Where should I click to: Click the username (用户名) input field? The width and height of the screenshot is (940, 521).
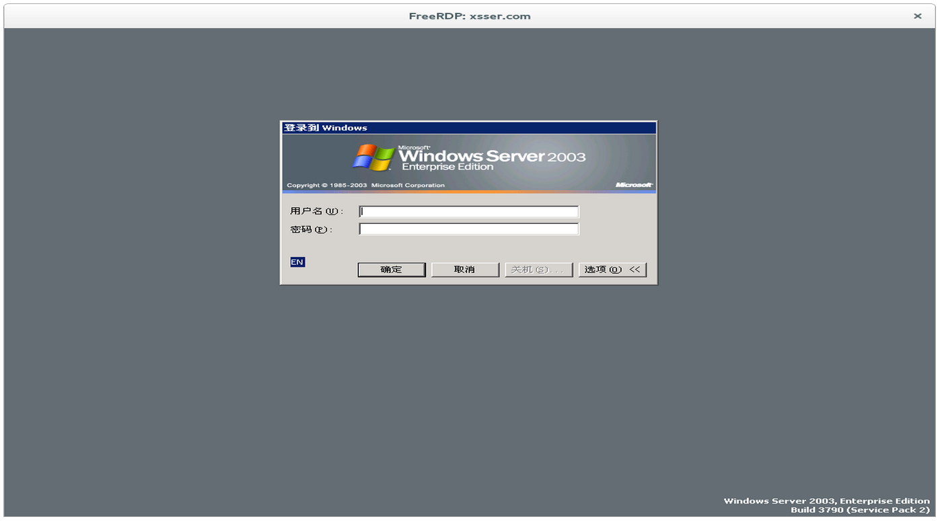pos(469,212)
